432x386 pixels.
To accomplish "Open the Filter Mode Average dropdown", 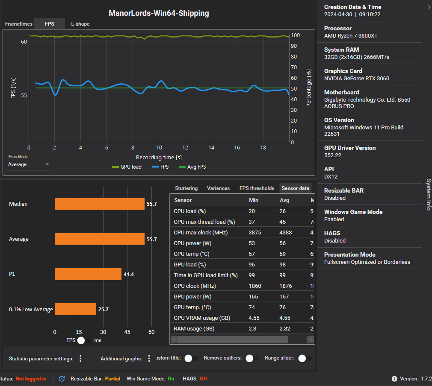I will point(29,164).
